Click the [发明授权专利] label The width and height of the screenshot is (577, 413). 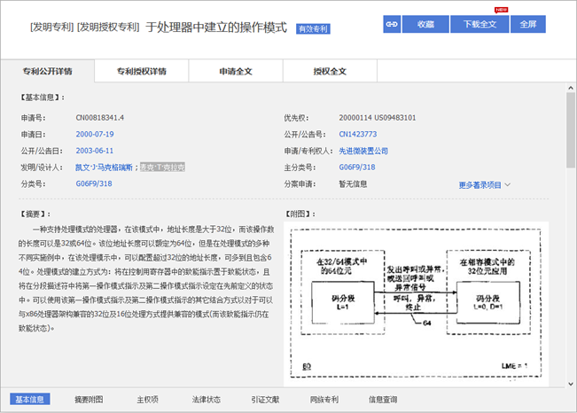click(108, 27)
